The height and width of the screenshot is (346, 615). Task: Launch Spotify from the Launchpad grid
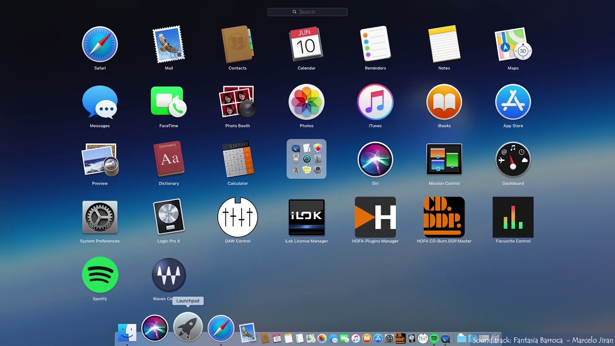tap(100, 275)
